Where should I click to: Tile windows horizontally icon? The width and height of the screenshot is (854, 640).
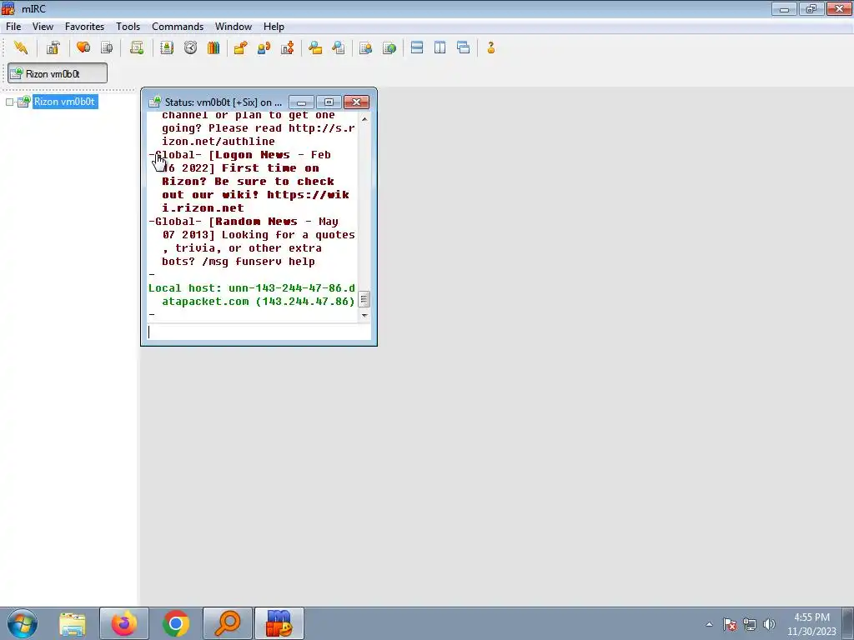pos(417,47)
